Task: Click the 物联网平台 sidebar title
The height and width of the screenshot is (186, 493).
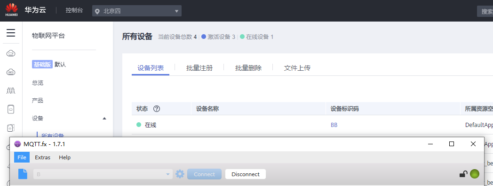Action: click(48, 36)
